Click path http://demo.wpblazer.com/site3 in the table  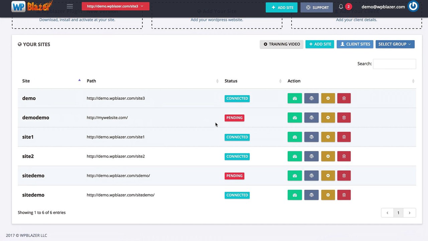pos(116,98)
